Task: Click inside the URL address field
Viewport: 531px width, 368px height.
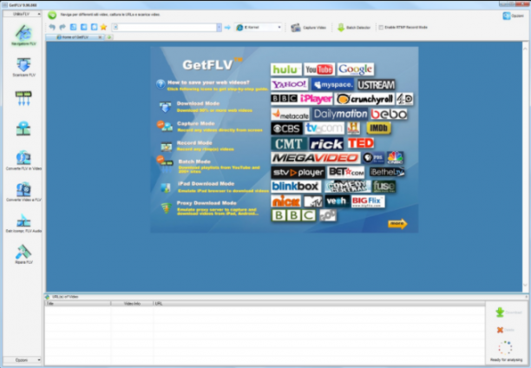Action: tap(164, 28)
